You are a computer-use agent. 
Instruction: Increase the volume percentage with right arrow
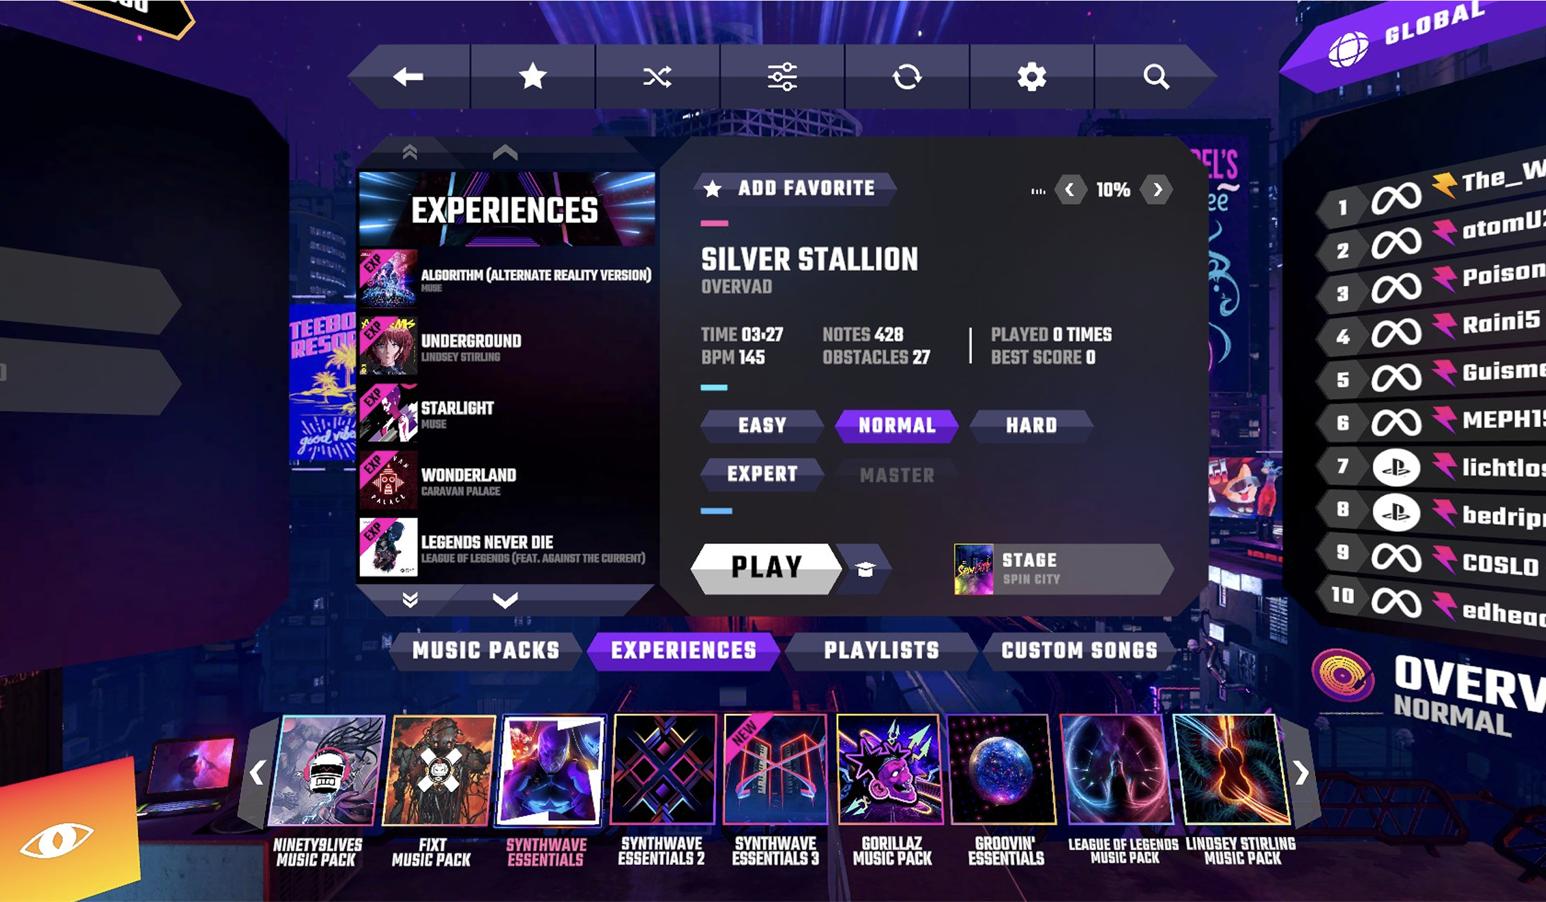point(1157,190)
